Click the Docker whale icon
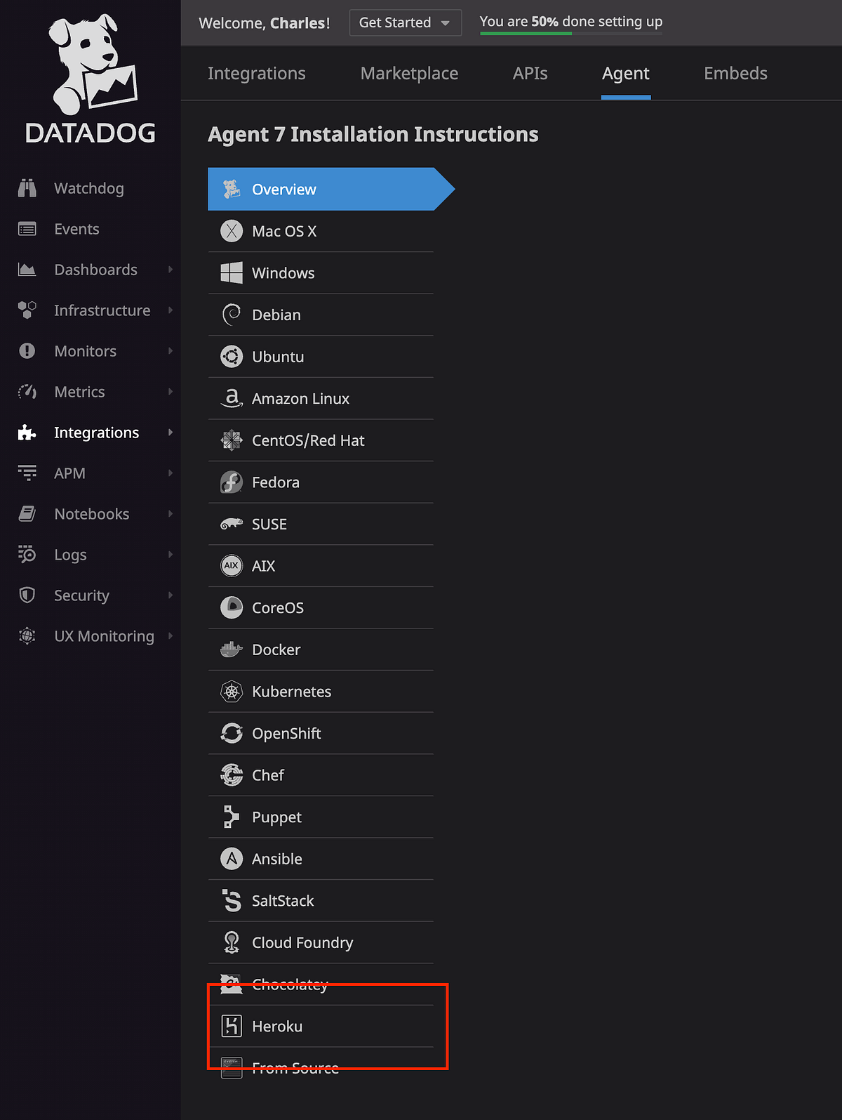The image size is (842, 1120). [x=232, y=650]
